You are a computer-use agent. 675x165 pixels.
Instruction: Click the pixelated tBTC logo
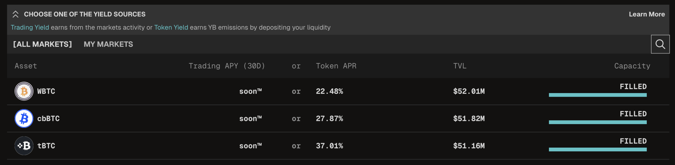click(24, 145)
